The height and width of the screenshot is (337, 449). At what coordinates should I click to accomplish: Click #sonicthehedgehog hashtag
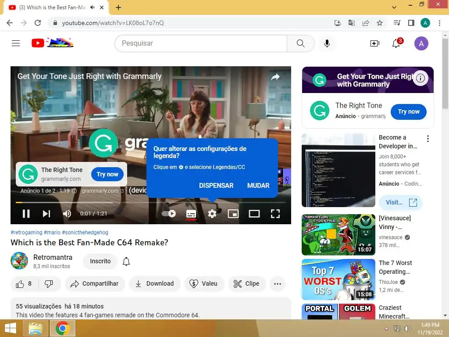click(85, 233)
